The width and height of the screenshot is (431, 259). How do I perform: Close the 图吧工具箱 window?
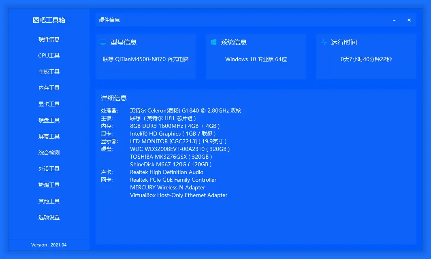pyautogui.click(x=409, y=20)
